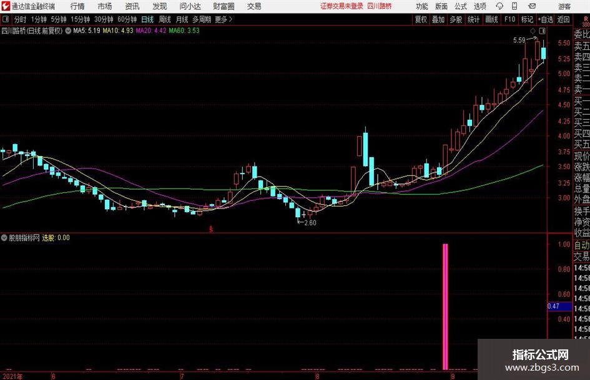Image resolution: width=590 pixels, height=380 pixels.
Task: Click the round indicator settings icon beside 四川路桥
Action: click(68, 31)
